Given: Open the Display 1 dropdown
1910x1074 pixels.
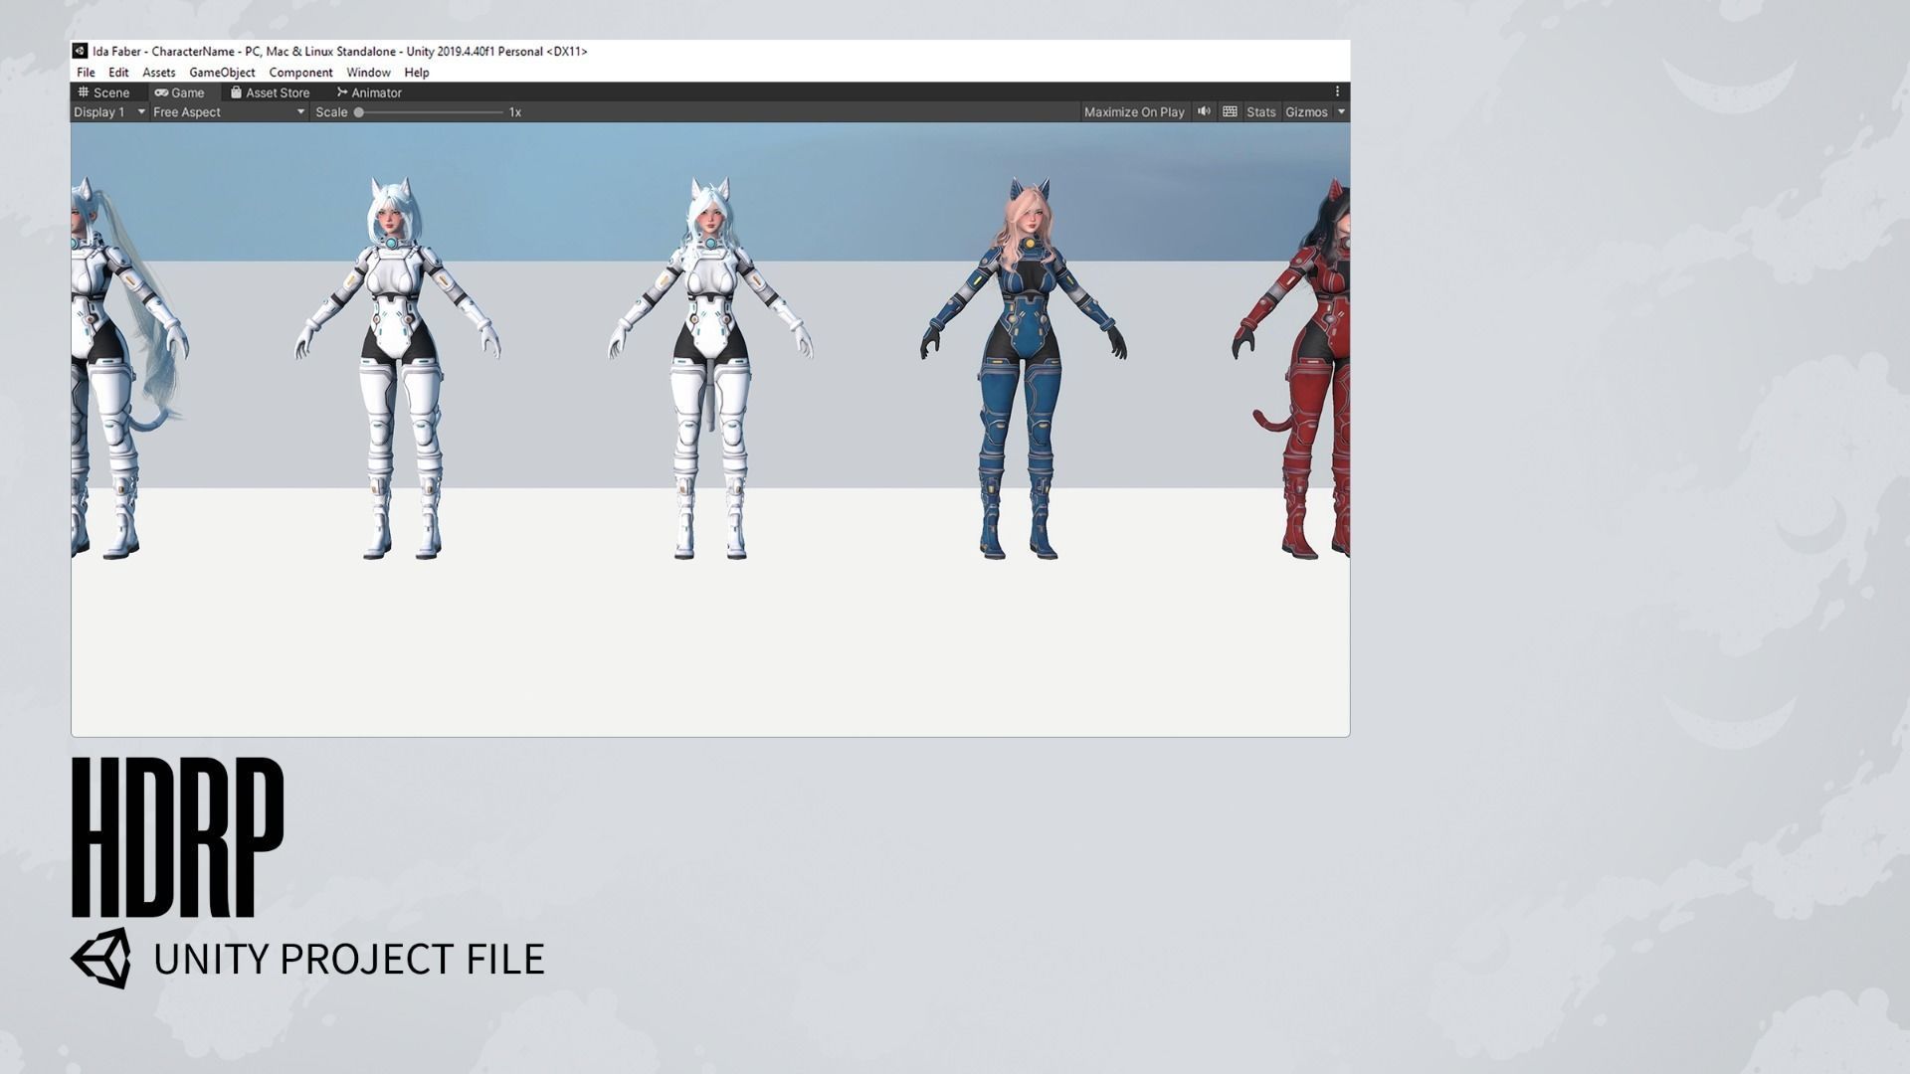Looking at the screenshot, I should [x=109, y=112].
